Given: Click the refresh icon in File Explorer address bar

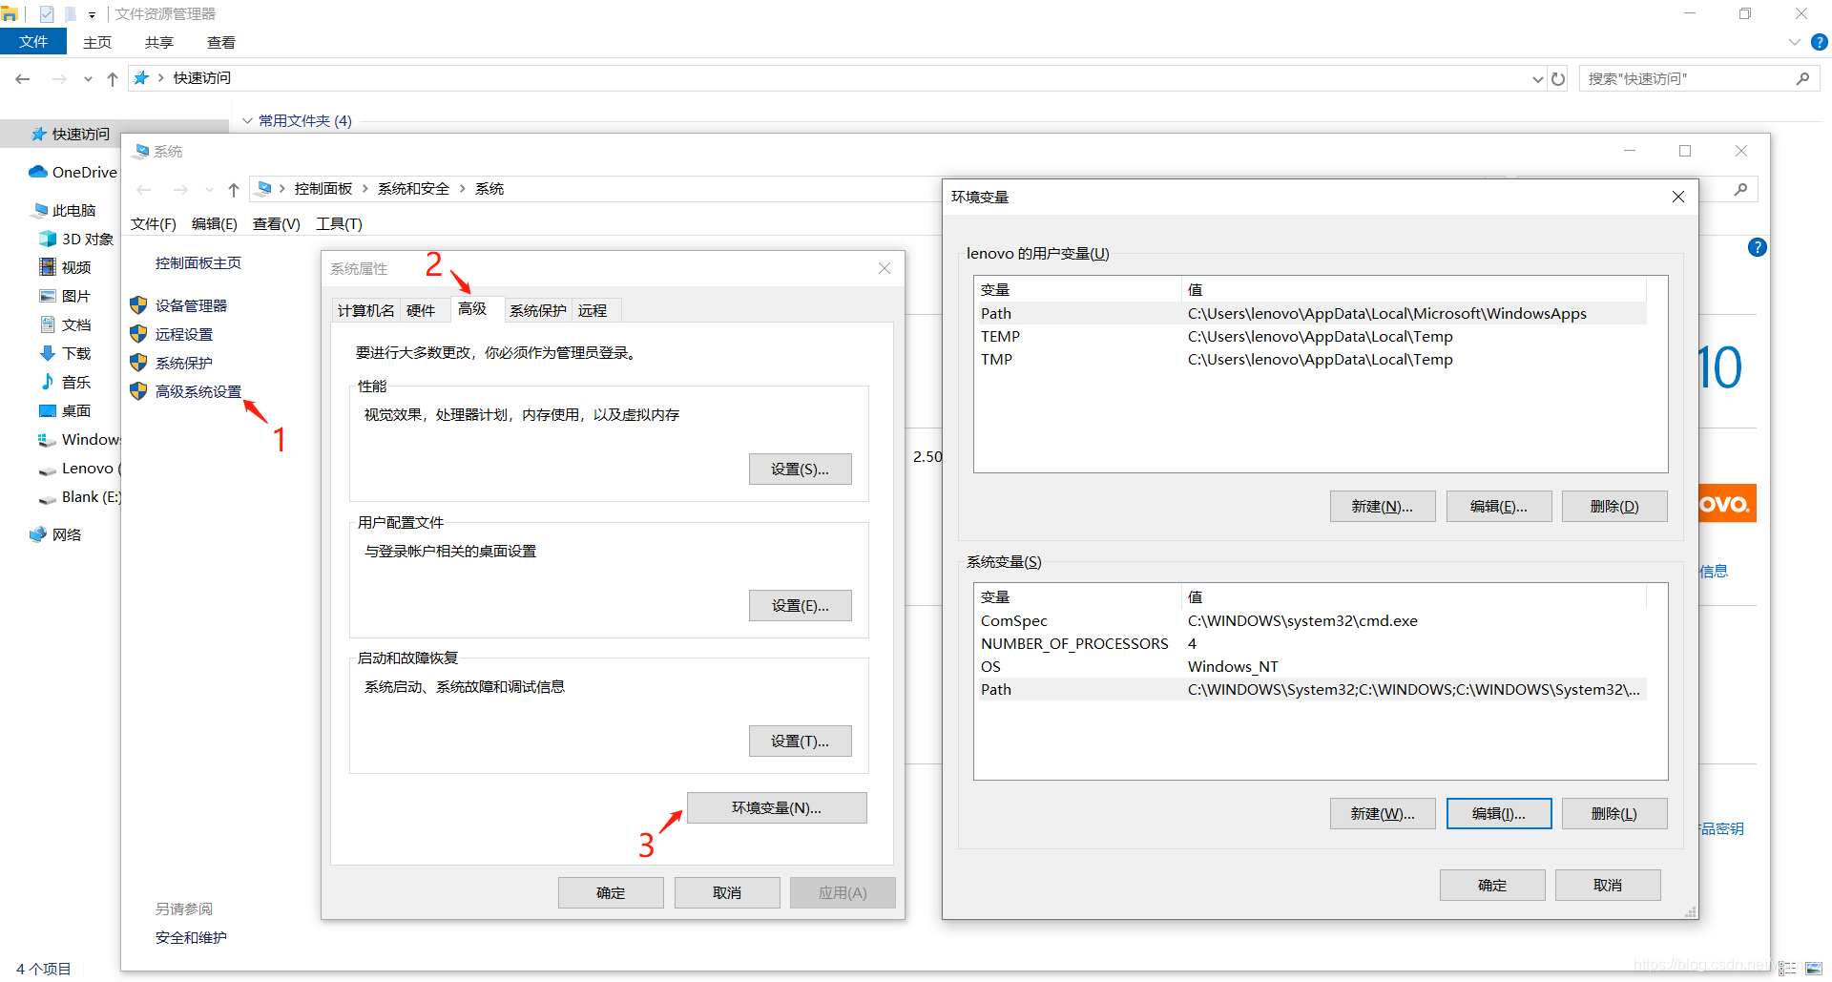Looking at the screenshot, I should tap(1558, 79).
